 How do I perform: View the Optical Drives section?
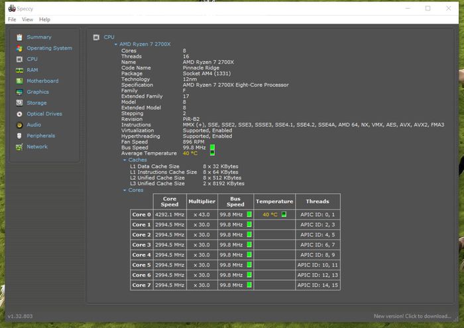pyautogui.click(x=44, y=114)
